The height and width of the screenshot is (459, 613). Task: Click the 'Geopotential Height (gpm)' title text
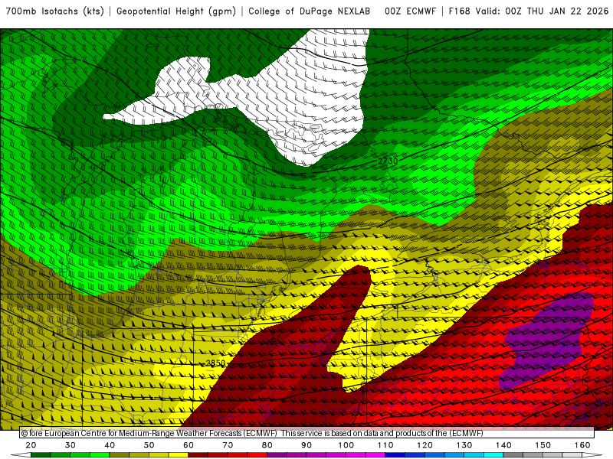[x=176, y=11]
